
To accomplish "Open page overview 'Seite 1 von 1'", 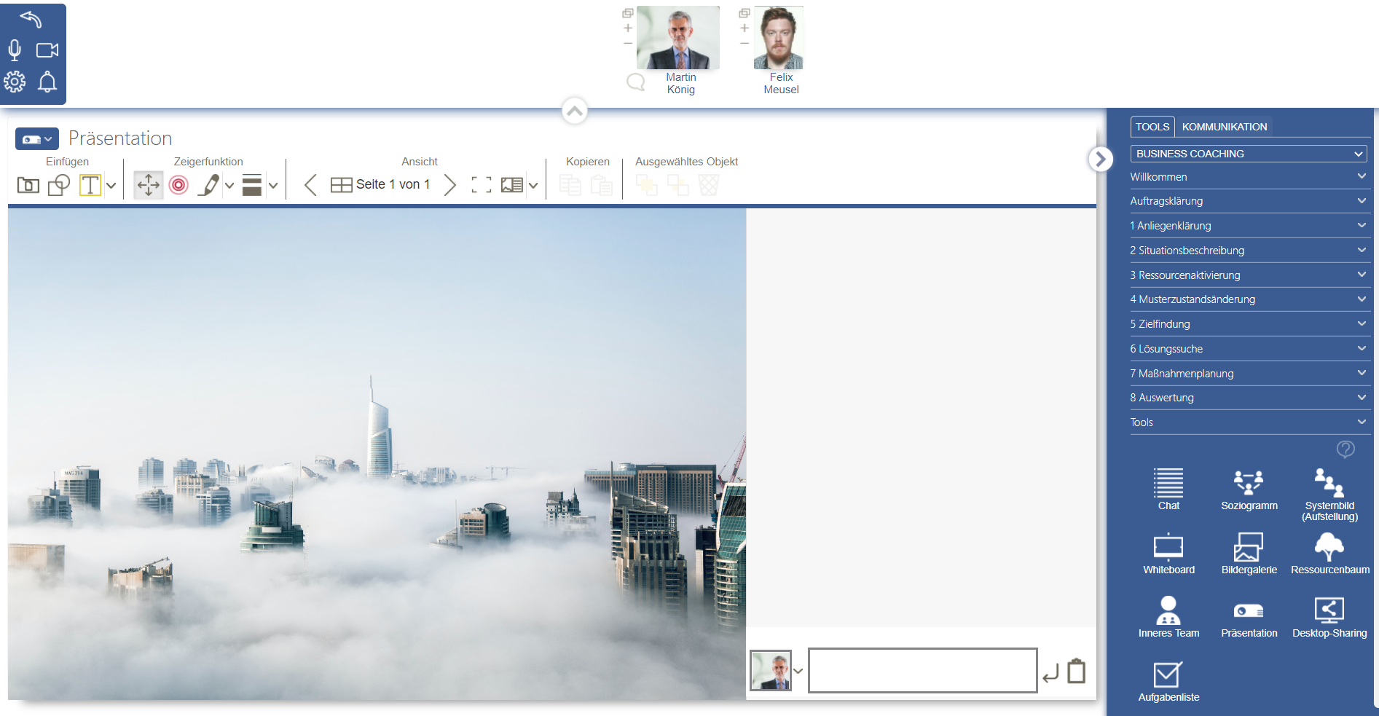I will [x=380, y=185].
